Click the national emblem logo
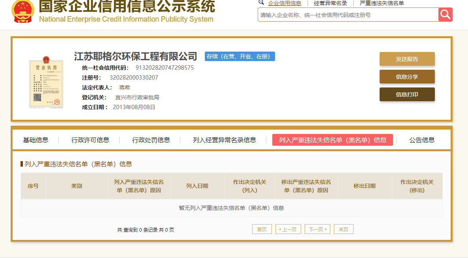Screen dimensions: 468x258 tap(23, 11)
